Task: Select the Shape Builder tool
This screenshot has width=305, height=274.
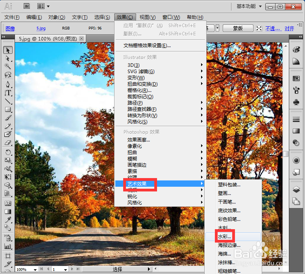Action: click(x=8, y=185)
